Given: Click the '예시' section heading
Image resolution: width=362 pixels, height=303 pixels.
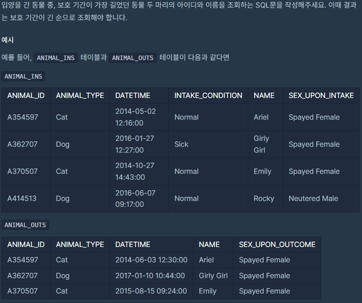Looking at the screenshot, I should [x=7, y=40].
